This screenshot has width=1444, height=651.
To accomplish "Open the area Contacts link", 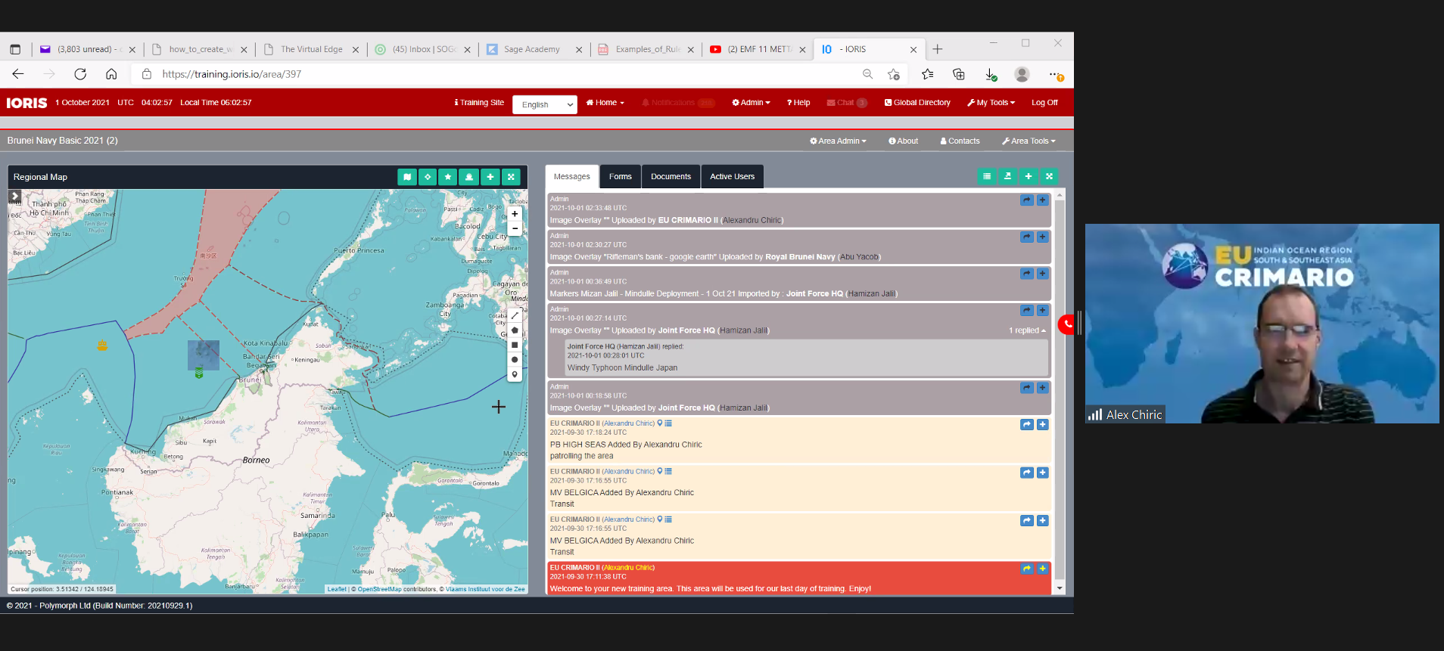I will (960, 141).
